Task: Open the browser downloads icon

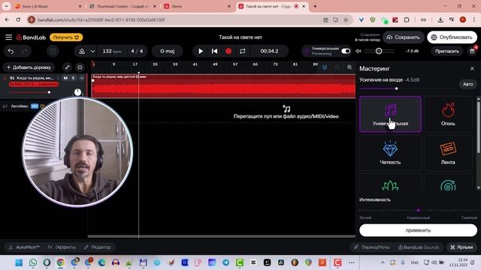Action: 440,19
